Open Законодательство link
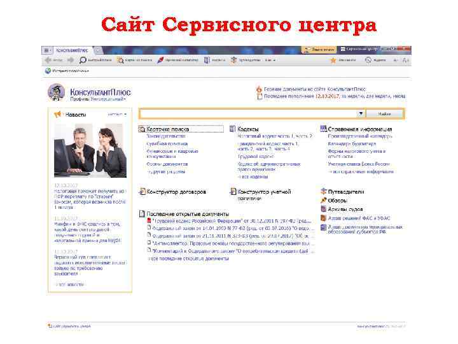The width and height of the screenshot is (458, 344). [x=166, y=136]
